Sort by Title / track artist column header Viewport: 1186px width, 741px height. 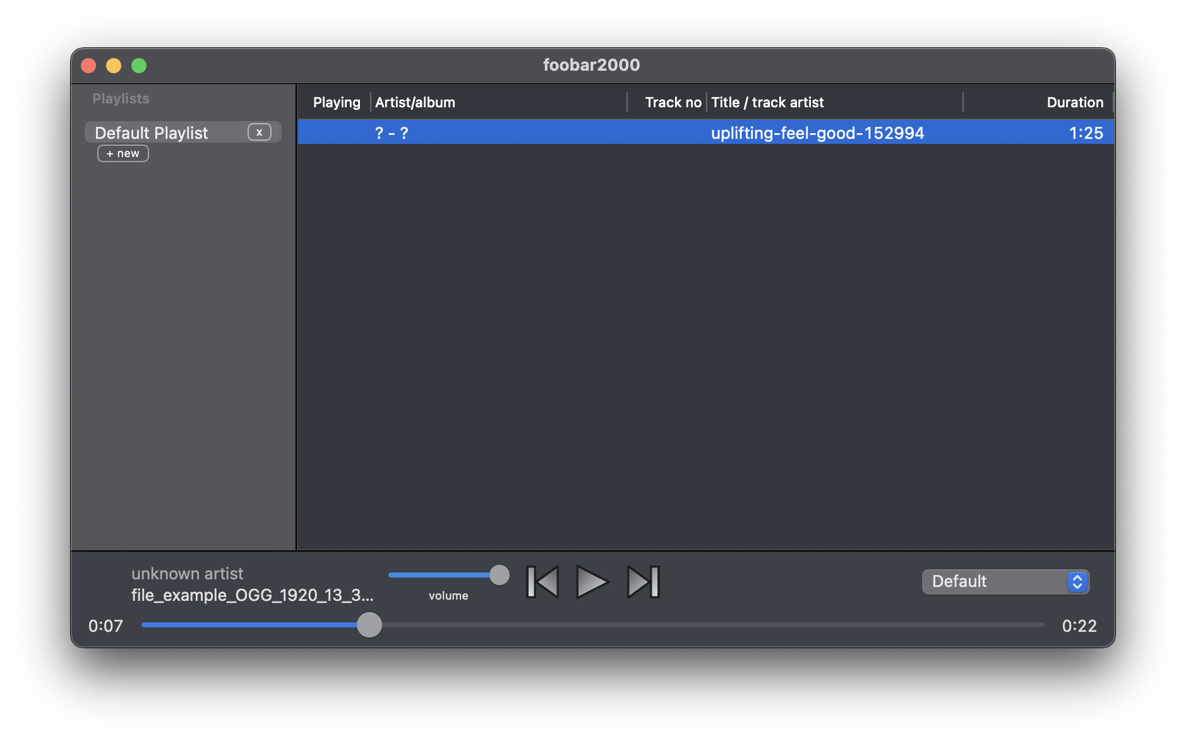[x=767, y=102]
